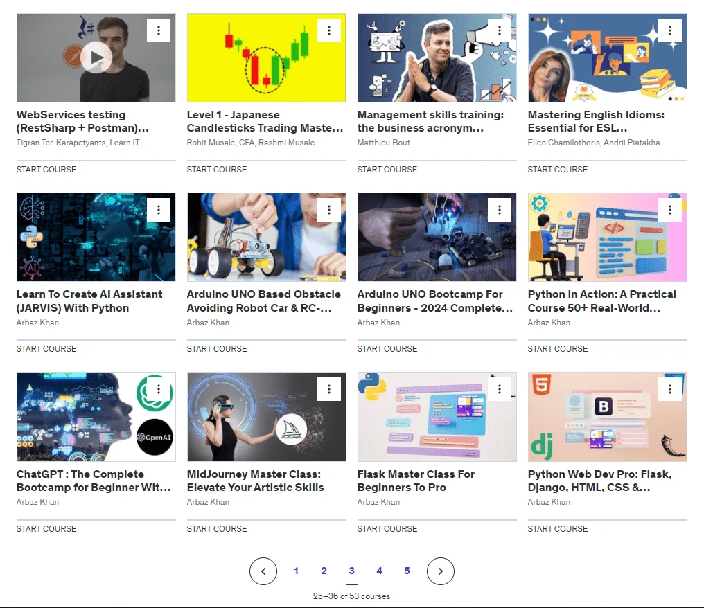The image size is (704, 608).
Task: Click instructors 'Ellen Chamilothoris, Andrii Piatakha'
Action: (x=594, y=142)
